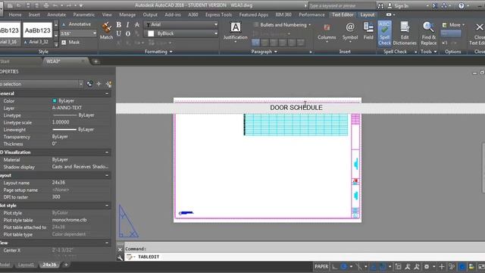Open Edit Dictionaries
Viewport: 485px width, 273px height.
(405, 33)
